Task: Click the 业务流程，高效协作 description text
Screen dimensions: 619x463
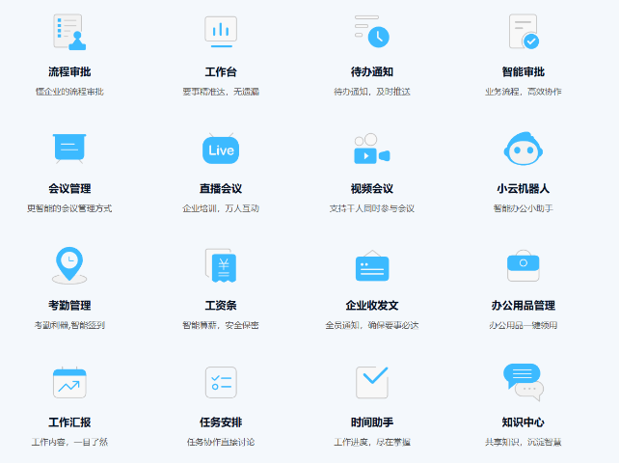Action: click(523, 92)
